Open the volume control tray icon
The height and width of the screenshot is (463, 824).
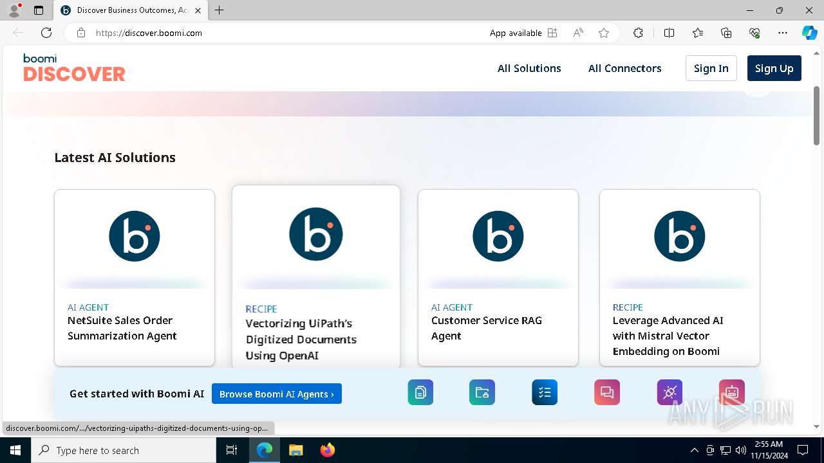pyautogui.click(x=741, y=450)
